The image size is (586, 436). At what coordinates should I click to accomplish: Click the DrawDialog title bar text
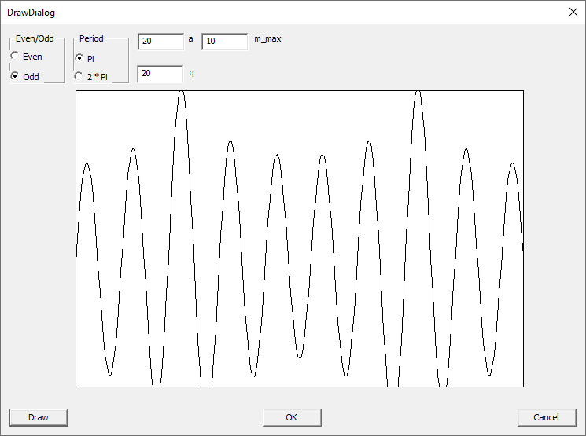[x=31, y=13]
